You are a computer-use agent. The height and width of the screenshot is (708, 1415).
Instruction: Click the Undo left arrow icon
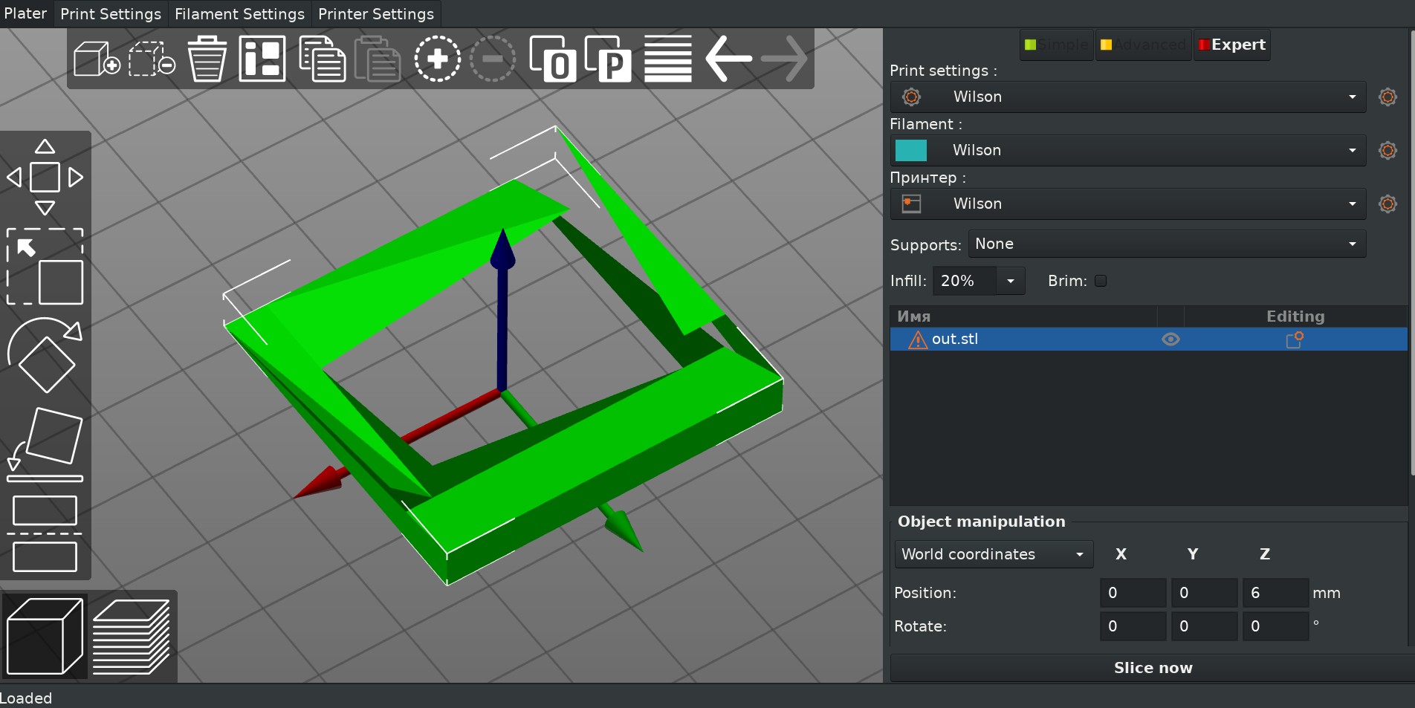728,59
